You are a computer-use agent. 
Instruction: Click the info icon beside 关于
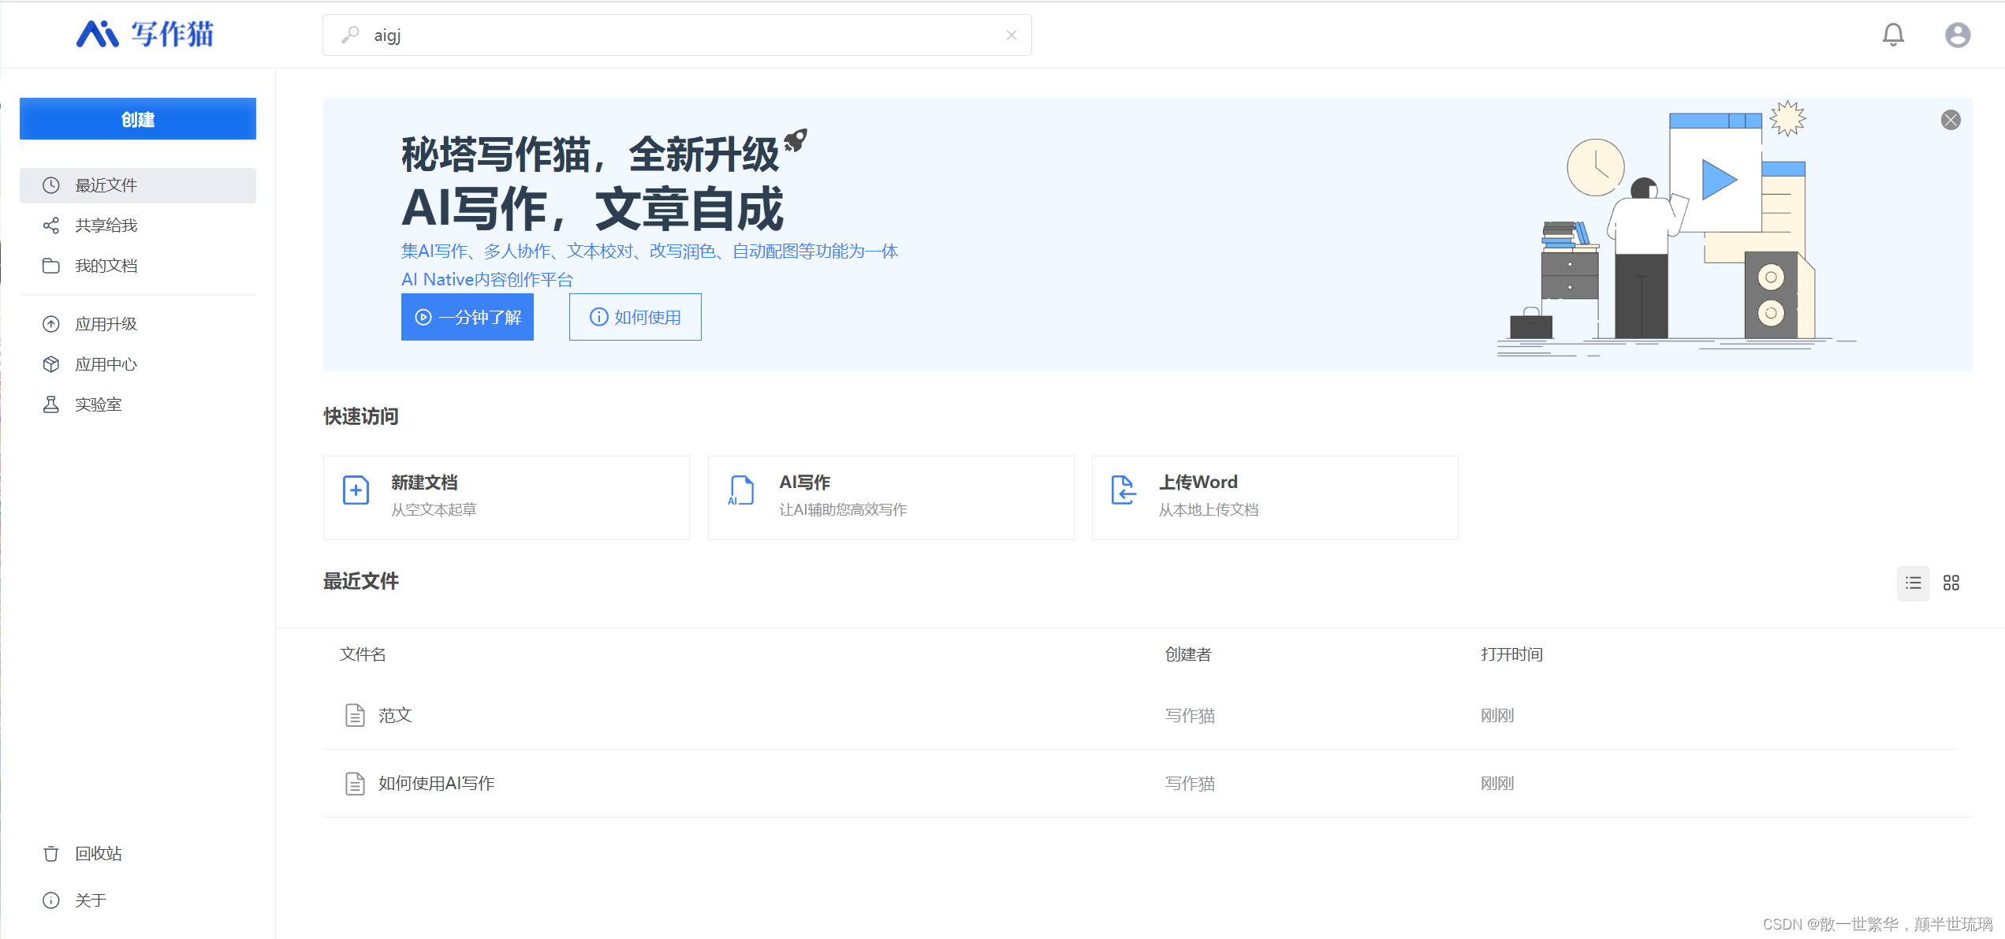click(51, 900)
